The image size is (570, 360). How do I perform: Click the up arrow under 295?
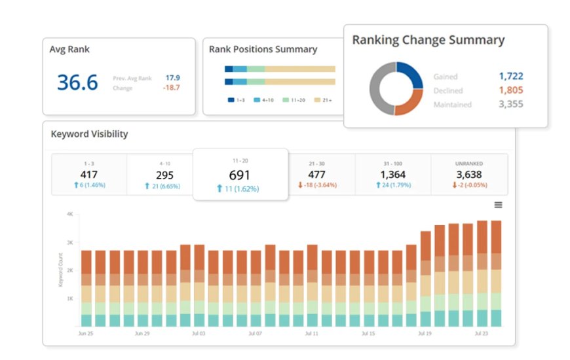(x=147, y=186)
